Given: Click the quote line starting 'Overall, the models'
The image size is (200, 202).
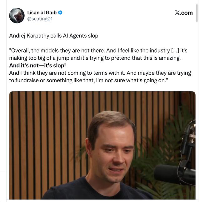Looking at the screenshot, I should [x=98, y=51].
